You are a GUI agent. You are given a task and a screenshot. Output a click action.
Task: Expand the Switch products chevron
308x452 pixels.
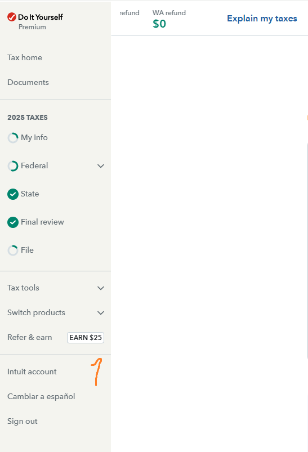101,313
